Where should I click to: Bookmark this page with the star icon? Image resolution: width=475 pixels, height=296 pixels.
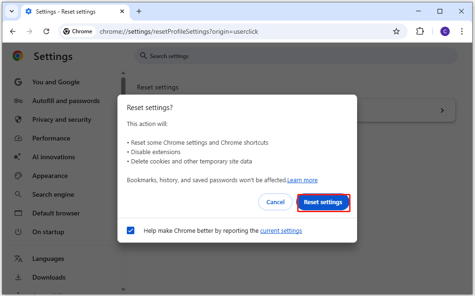click(x=396, y=31)
